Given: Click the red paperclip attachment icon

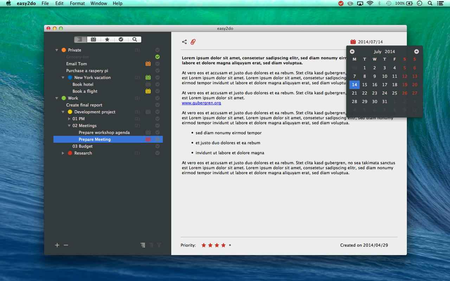Looking at the screenshot, I should [193, 42].
